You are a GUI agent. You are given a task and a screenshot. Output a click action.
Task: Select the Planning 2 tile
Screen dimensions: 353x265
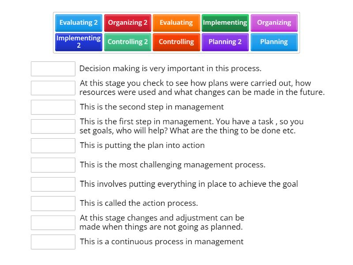click(225, 42)
